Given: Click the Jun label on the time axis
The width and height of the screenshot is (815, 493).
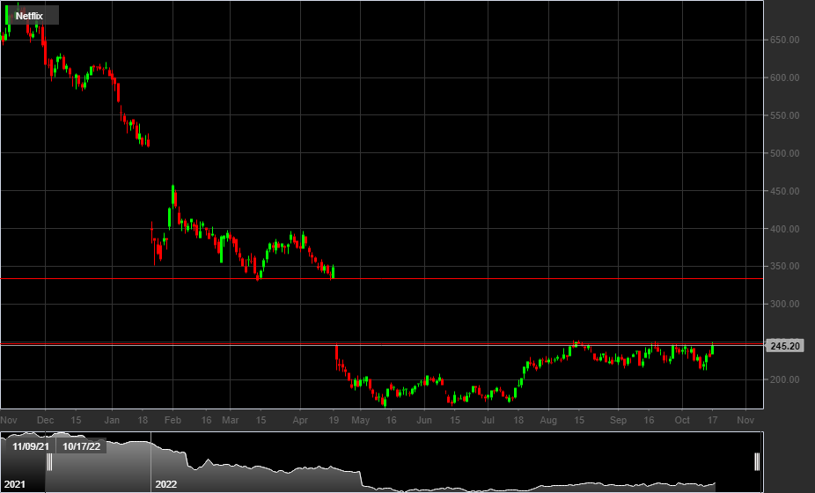Looking at the screenshot, I should pos(424,420).
